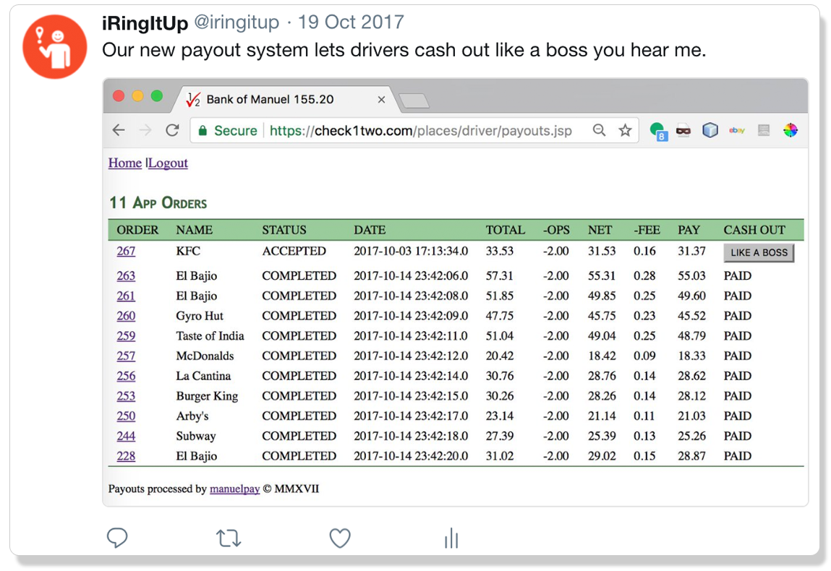Click the Logout link

point(168,163)
